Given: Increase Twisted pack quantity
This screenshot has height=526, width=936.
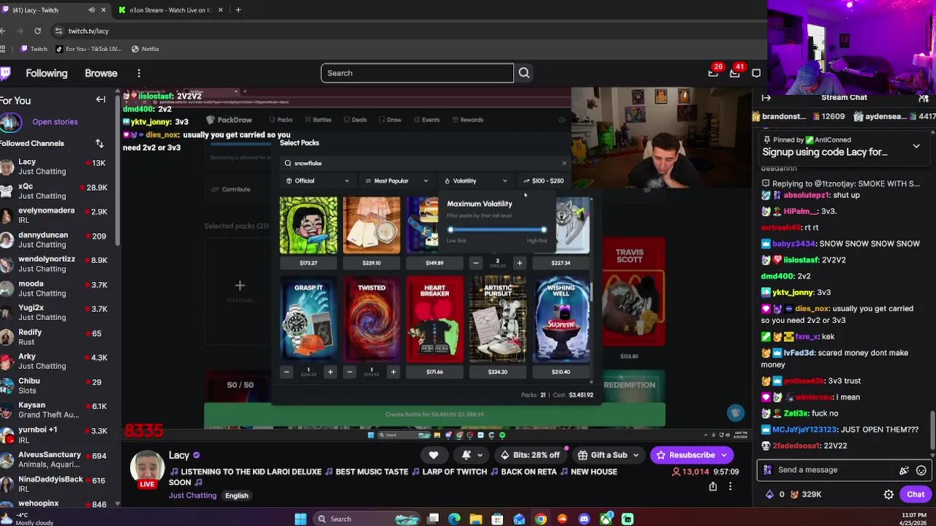Looking at the screenshot, I should tap(393, 372).
